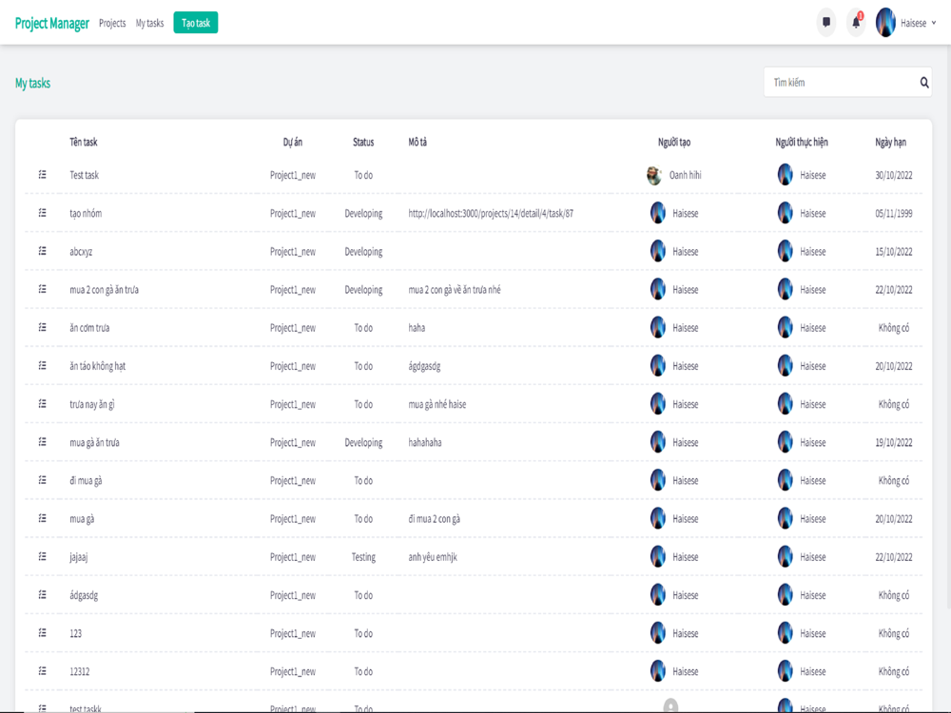Open task named 12312
The width and height of the screenshot is (951, 713).
80,672
